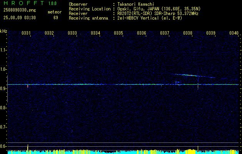Click the HROFFT 1.0.0 title text
Screen dimensions: 242x154
[30, 3]
